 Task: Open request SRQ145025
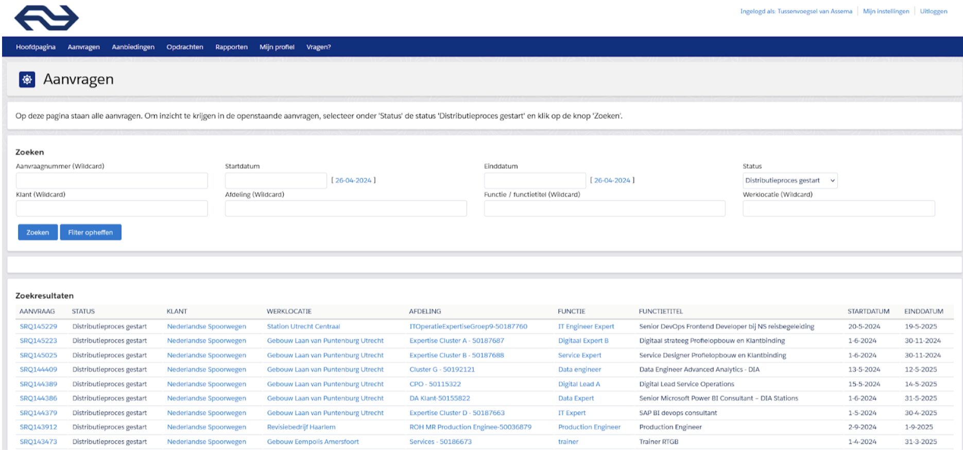pyautogui.click(x=39, y=355)
